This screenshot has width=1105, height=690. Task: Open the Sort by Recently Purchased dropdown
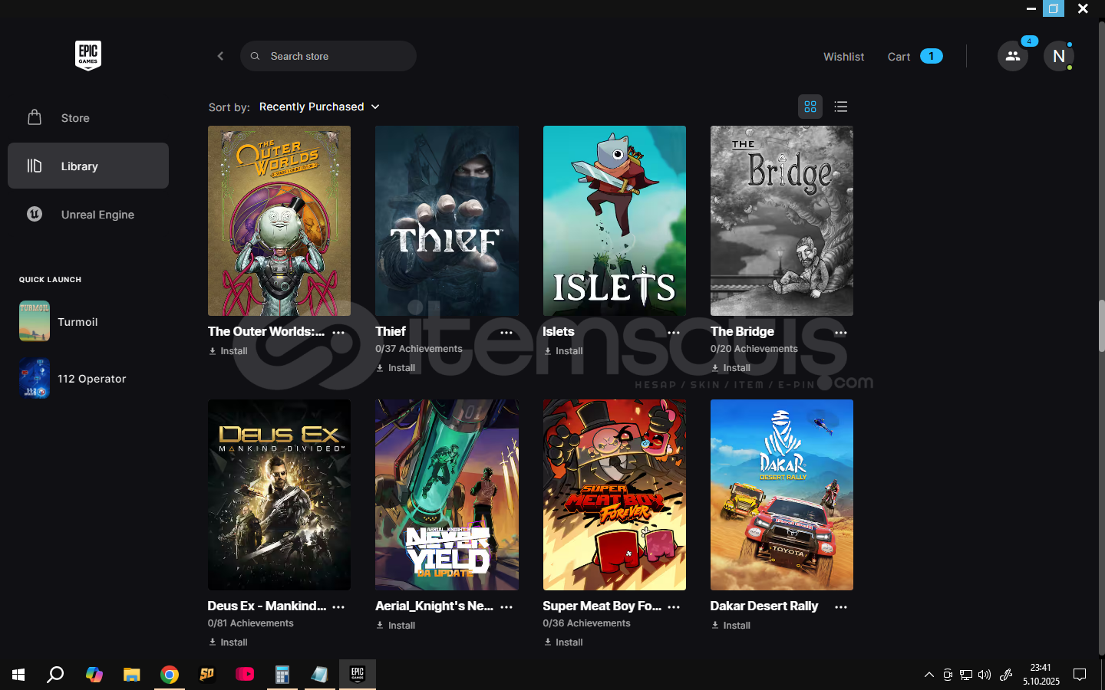click(x=319, y=107)
